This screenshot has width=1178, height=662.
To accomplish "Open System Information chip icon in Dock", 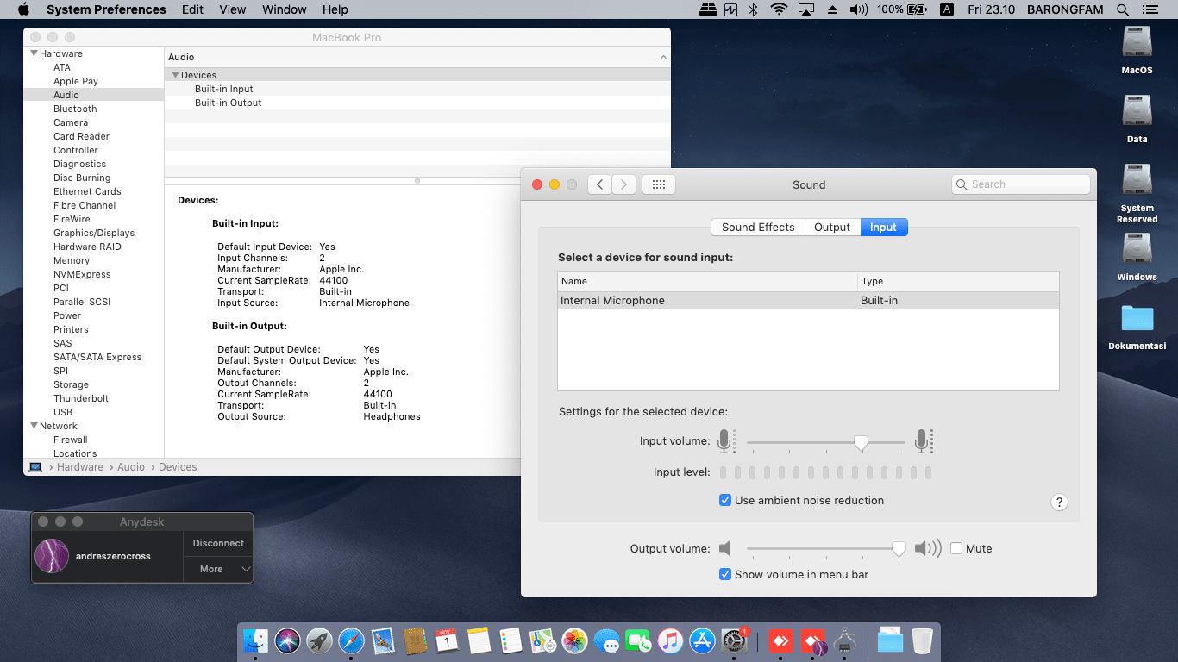I will click(845, 641).
